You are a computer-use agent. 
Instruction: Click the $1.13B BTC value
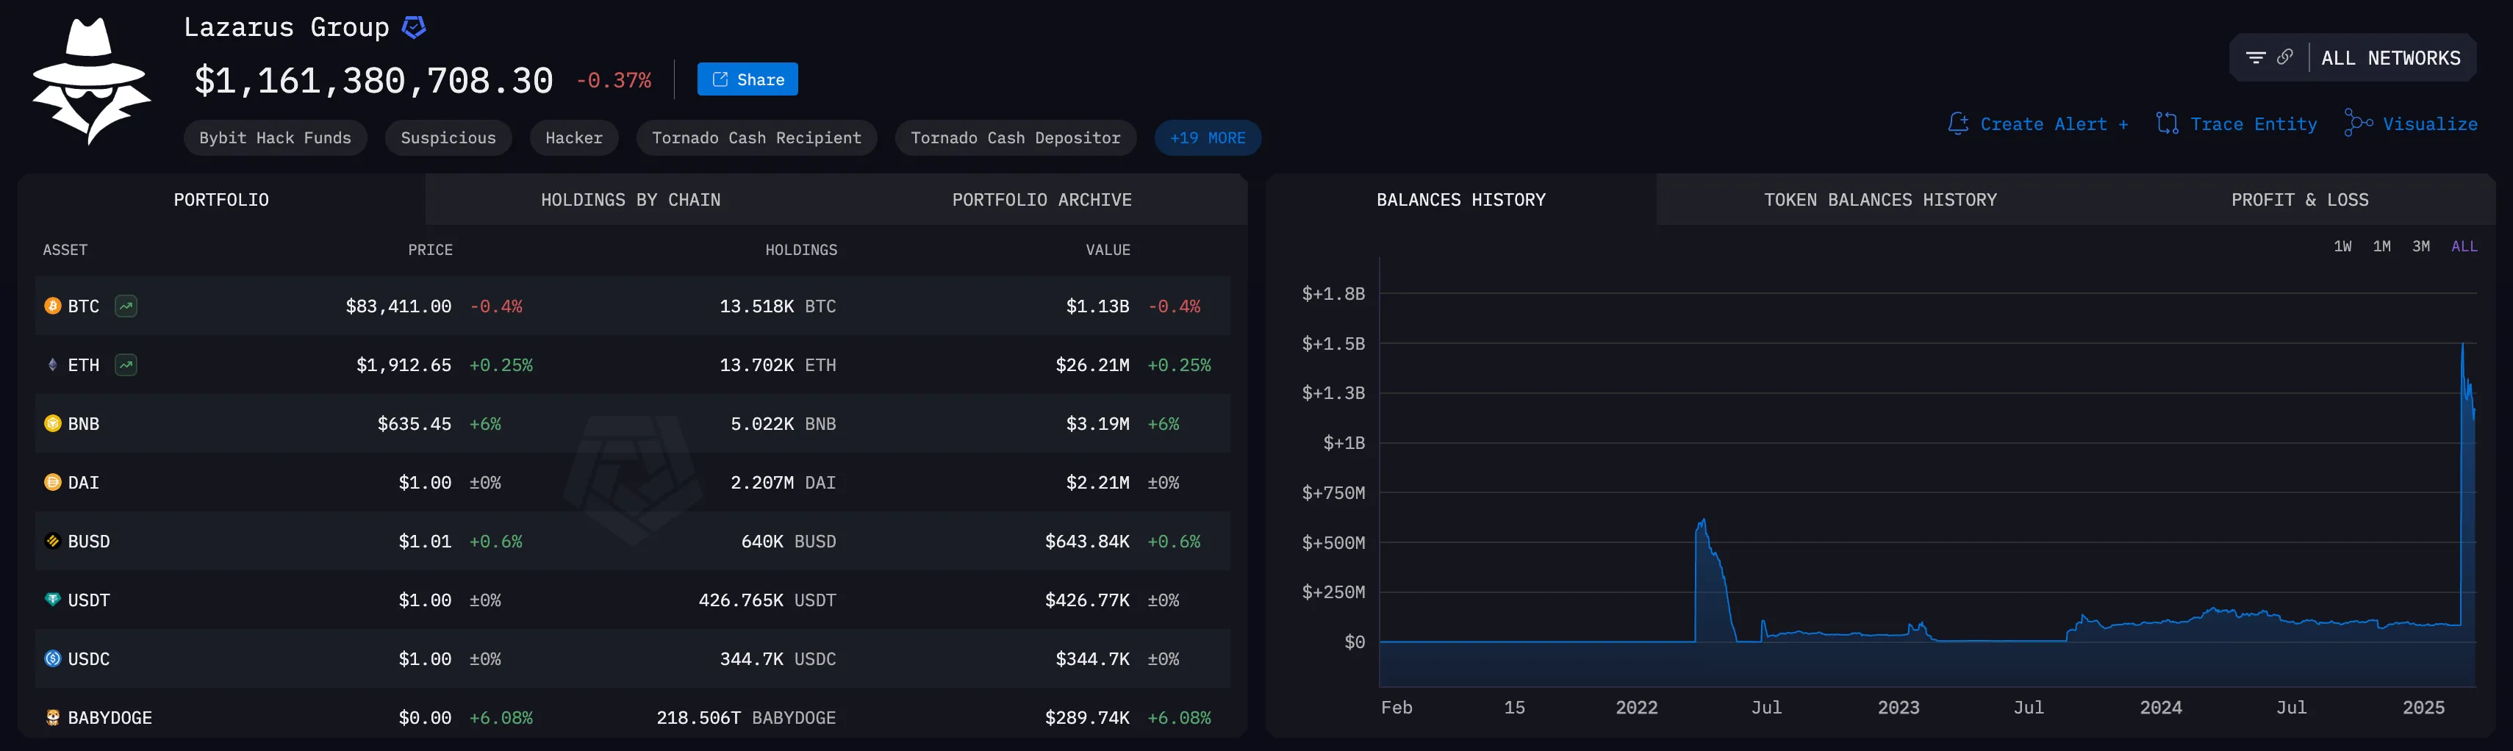tap(1097, 306)
